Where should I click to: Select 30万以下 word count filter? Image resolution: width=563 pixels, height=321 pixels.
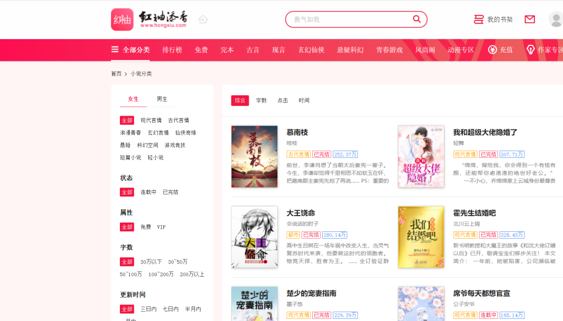[151, 262]
